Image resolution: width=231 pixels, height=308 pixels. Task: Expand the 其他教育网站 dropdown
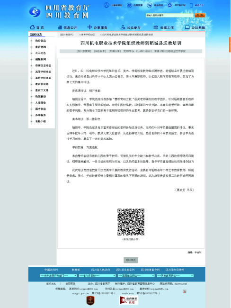[x=175, y=276]
